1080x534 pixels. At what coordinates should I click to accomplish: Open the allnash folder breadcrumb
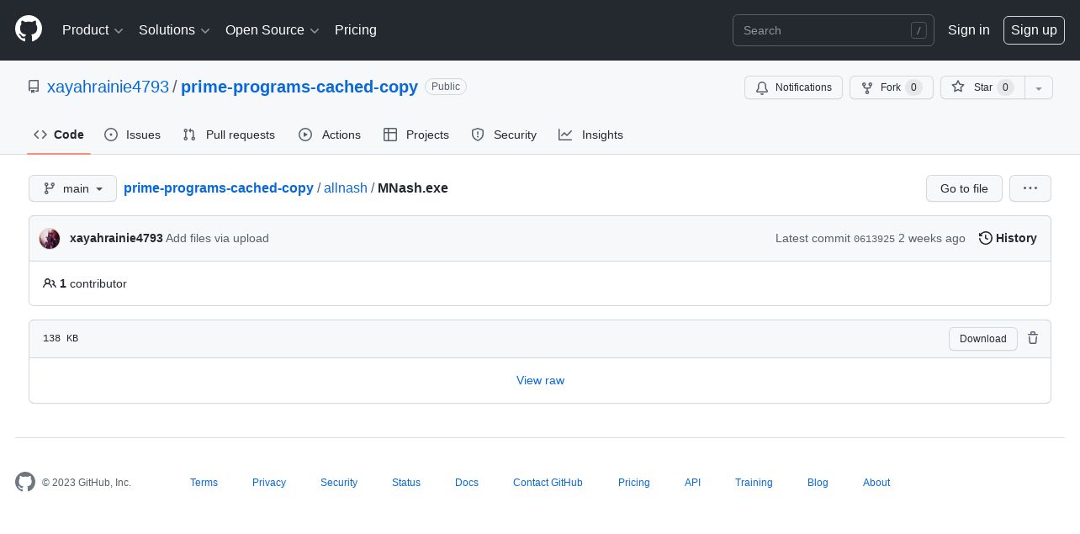346,188
